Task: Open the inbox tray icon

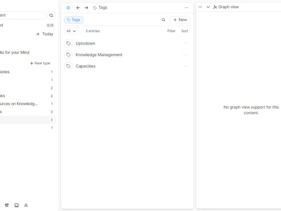Action: [17, 205]
